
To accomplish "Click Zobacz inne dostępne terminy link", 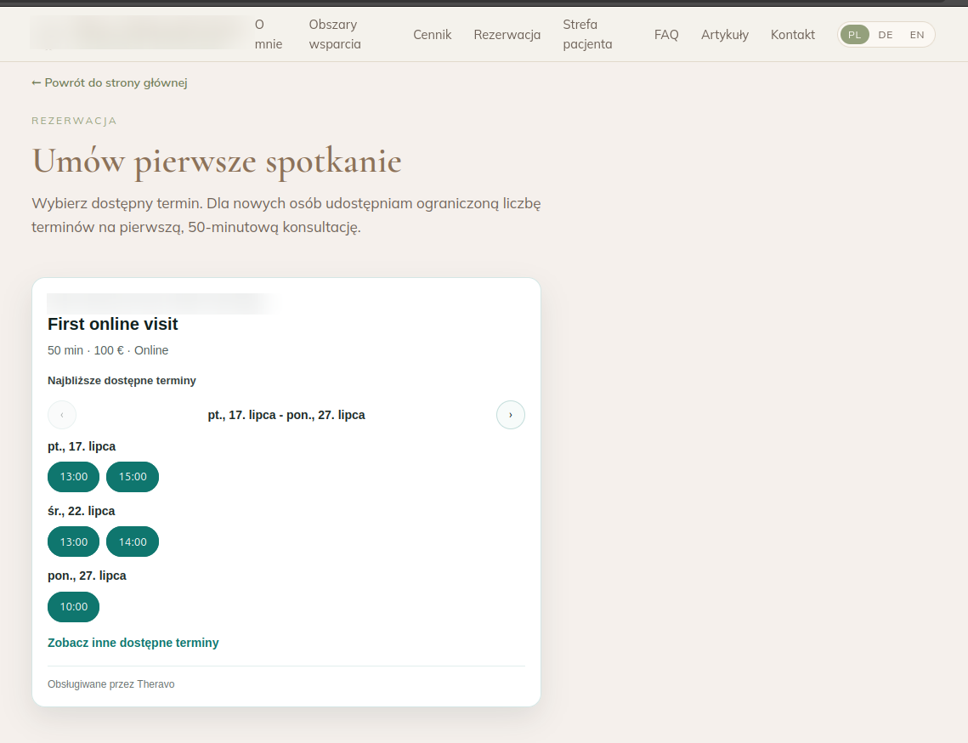I will [x=133, y=643].
